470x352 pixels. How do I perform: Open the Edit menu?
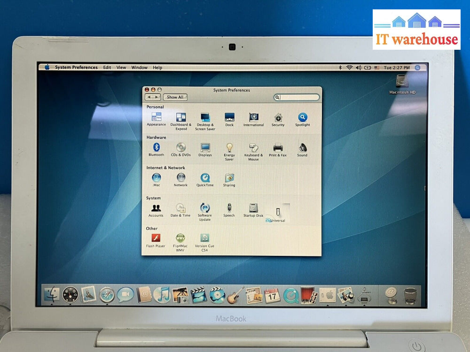(107, 68)
